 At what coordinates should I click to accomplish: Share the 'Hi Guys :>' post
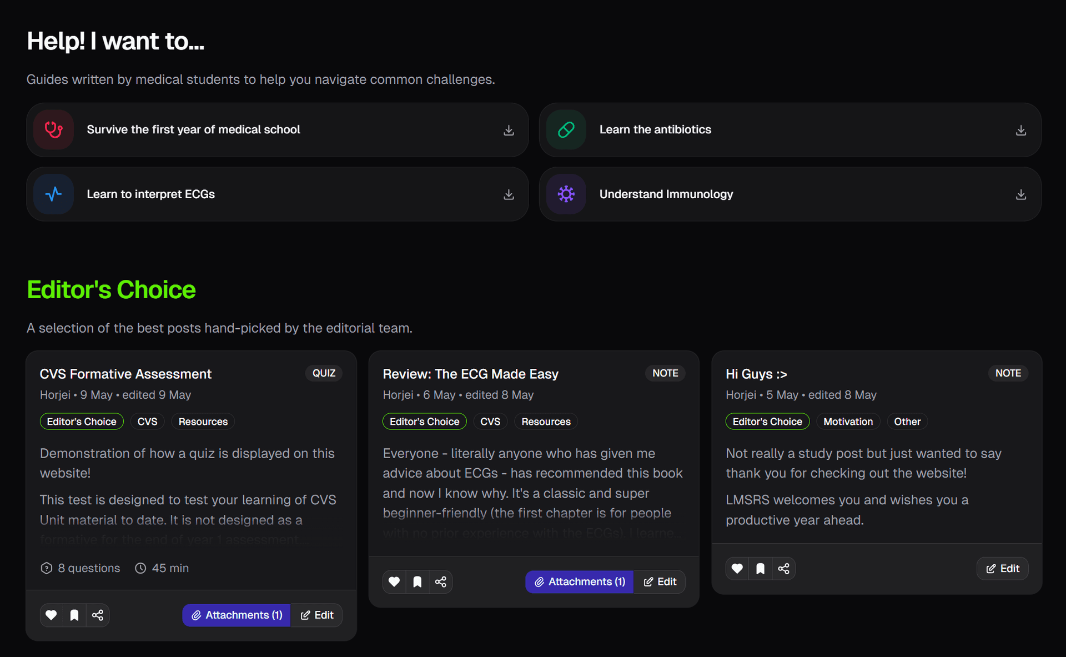pyautogui.click(x=783, y=568)
